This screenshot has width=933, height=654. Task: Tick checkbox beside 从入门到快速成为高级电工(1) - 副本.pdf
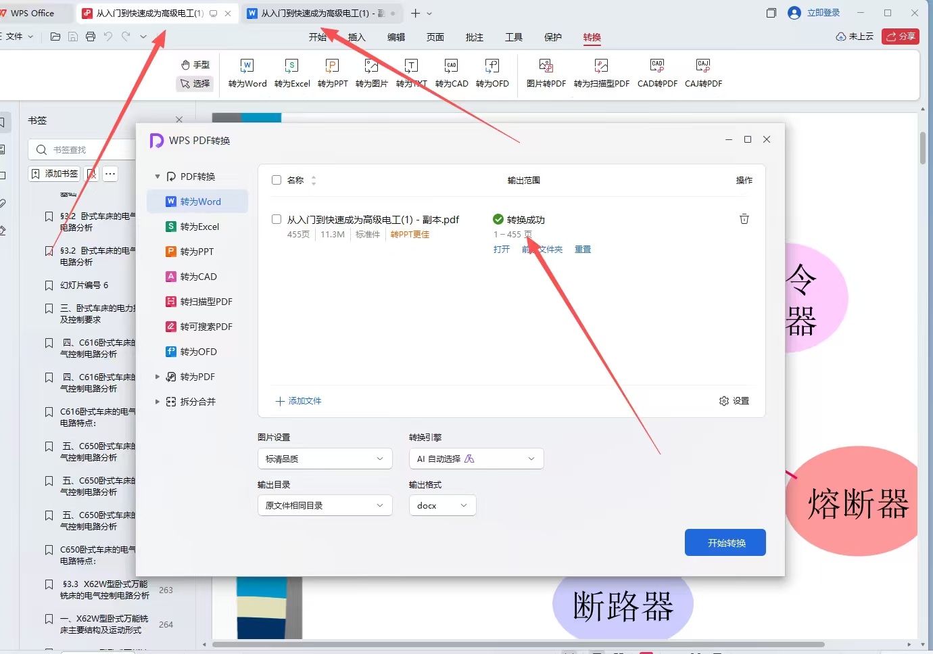pos(277,219)
